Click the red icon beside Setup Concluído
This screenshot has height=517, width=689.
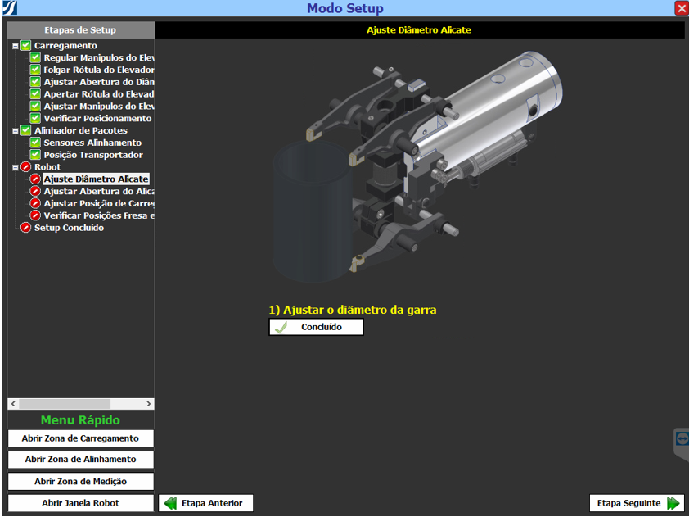pos(25,228)
